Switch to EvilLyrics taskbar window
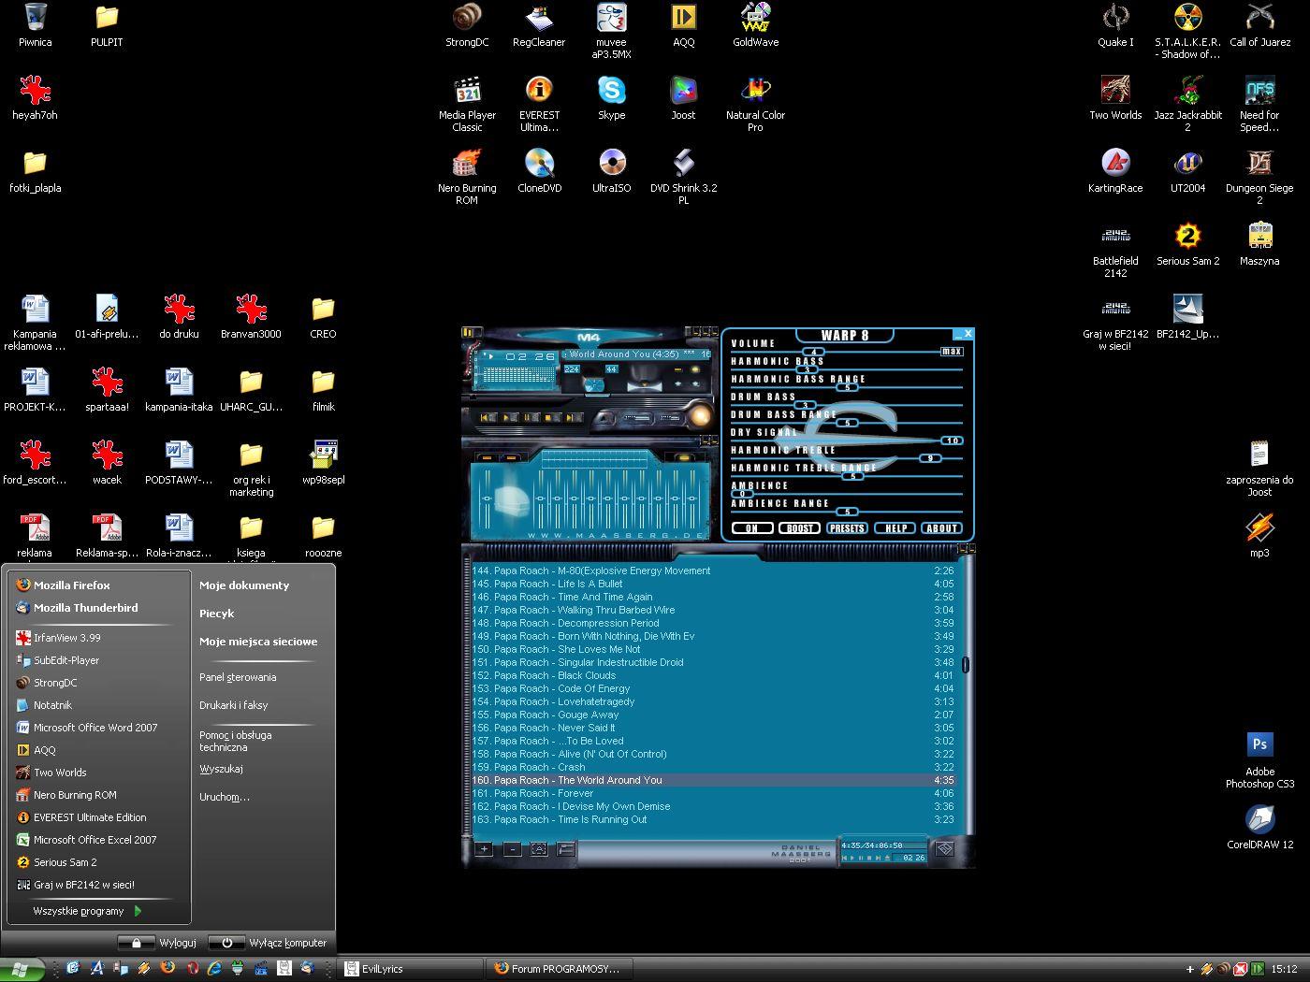The height and width of the screenshot is (982, 1310). pos(410,969)
